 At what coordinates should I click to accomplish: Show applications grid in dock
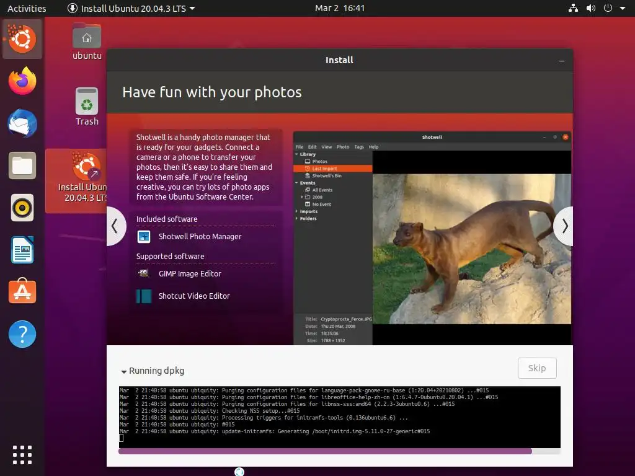(22, 454)
